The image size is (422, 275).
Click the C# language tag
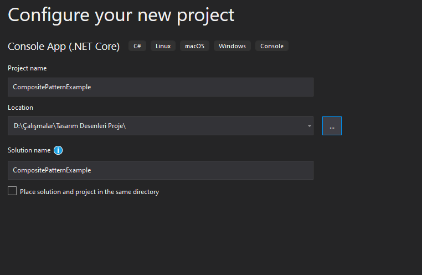(x=137, y=46)
